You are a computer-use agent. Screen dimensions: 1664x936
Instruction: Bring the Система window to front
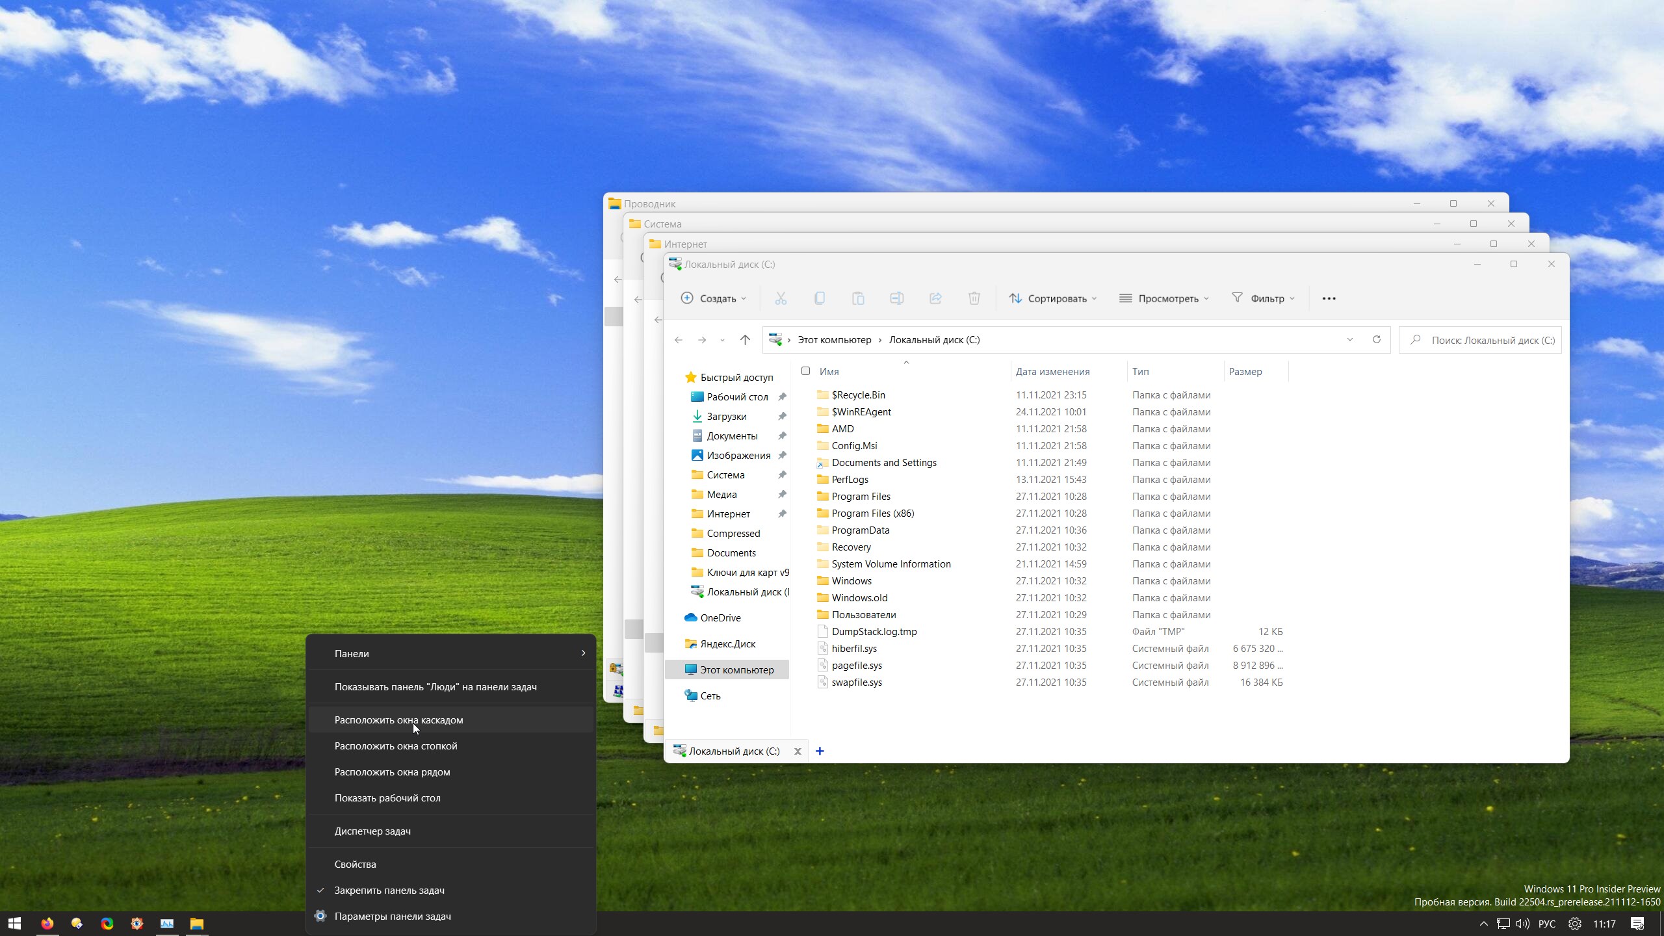tap(1033, 224)
